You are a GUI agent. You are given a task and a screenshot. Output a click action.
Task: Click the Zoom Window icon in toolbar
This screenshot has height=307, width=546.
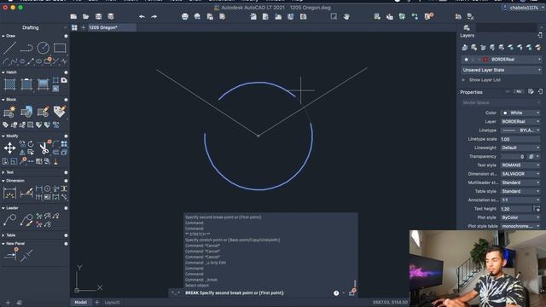point(334,17)
